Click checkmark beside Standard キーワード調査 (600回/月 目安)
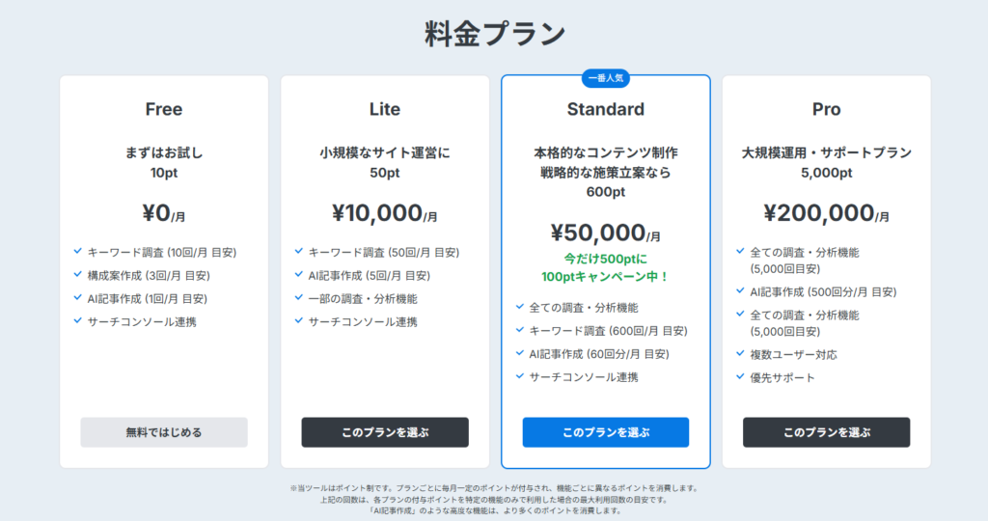Viewport: 988px width, 521px height. (519, 331)
